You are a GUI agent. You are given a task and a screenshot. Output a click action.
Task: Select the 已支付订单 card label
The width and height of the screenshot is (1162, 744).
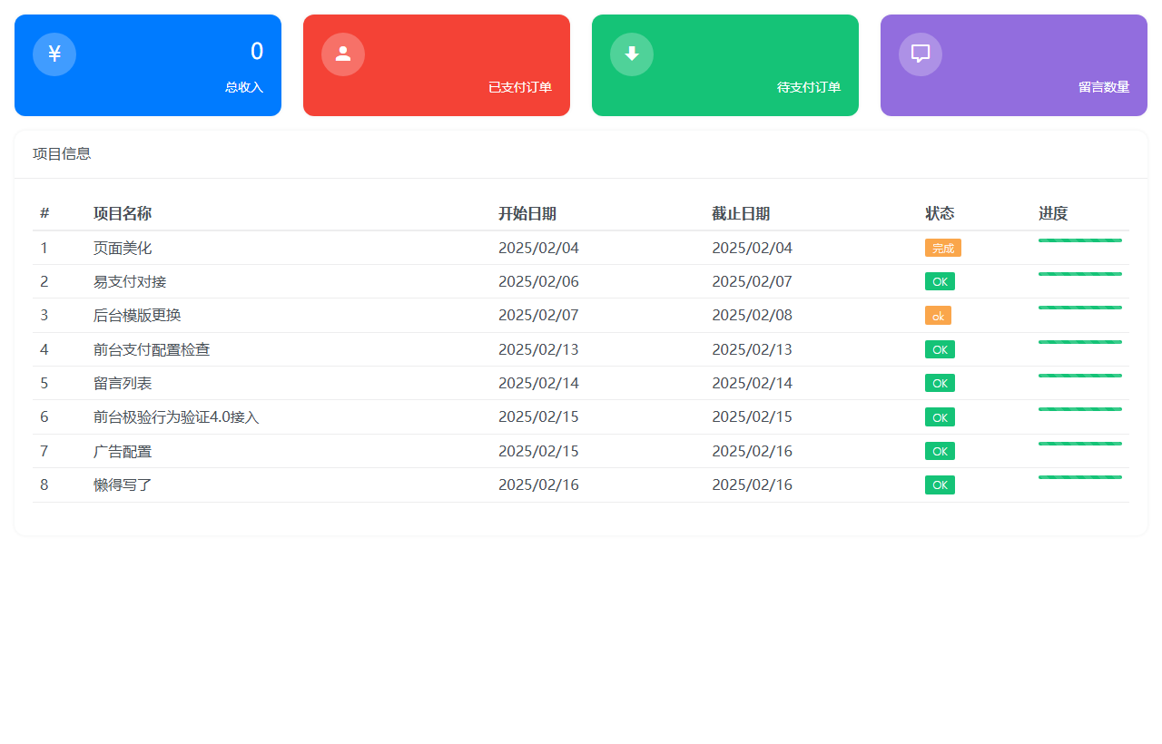520,87
